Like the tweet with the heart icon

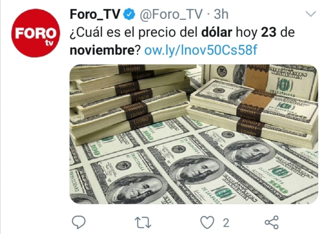tap(207, 222)
